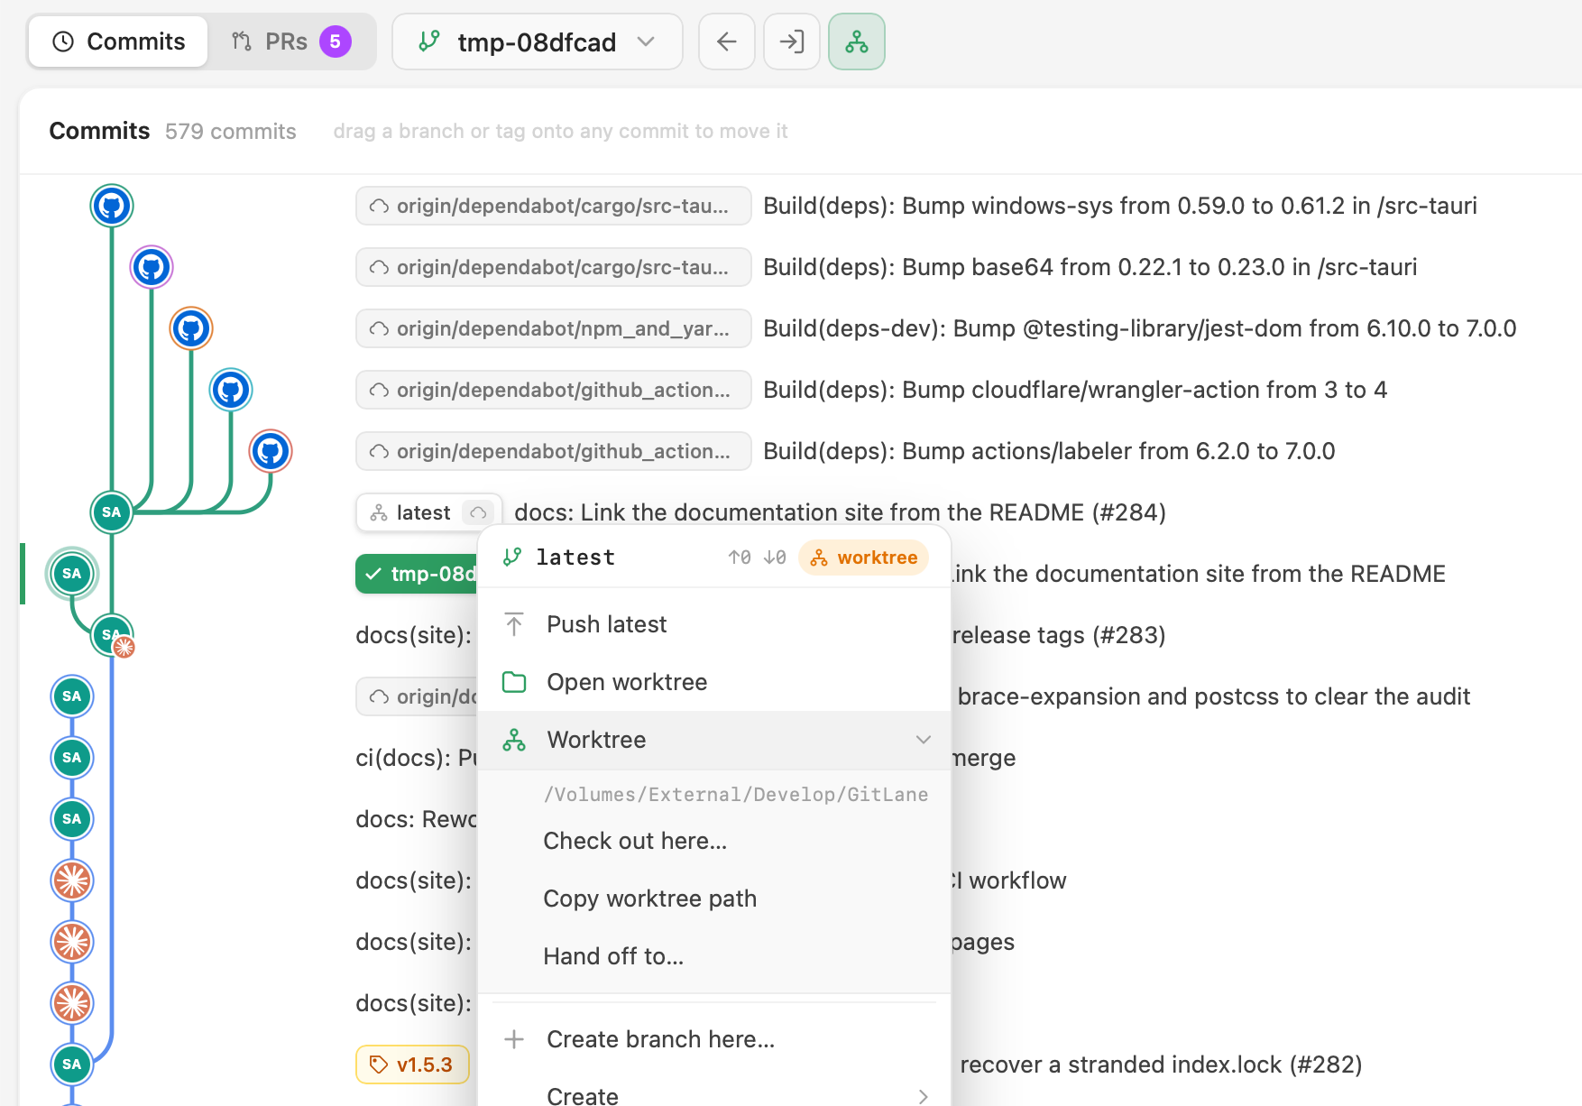Click the v1.5.3 tag badge
1582x1106 pixels.
pos(412,1065)
